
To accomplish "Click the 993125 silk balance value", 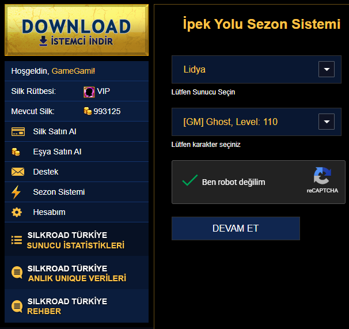I will 107,111.
